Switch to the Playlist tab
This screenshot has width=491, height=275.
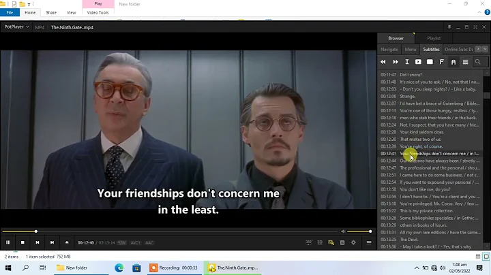pyautogui.click(x=434, y=38)
